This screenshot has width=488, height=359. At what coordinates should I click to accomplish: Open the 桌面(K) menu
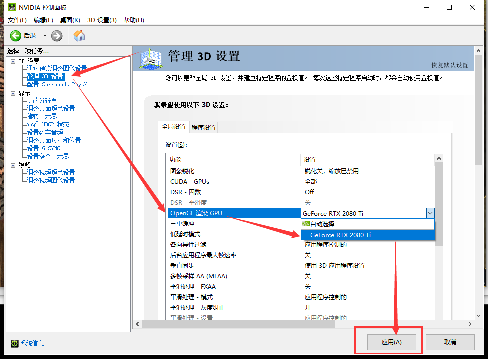click(x=70, y=20)
